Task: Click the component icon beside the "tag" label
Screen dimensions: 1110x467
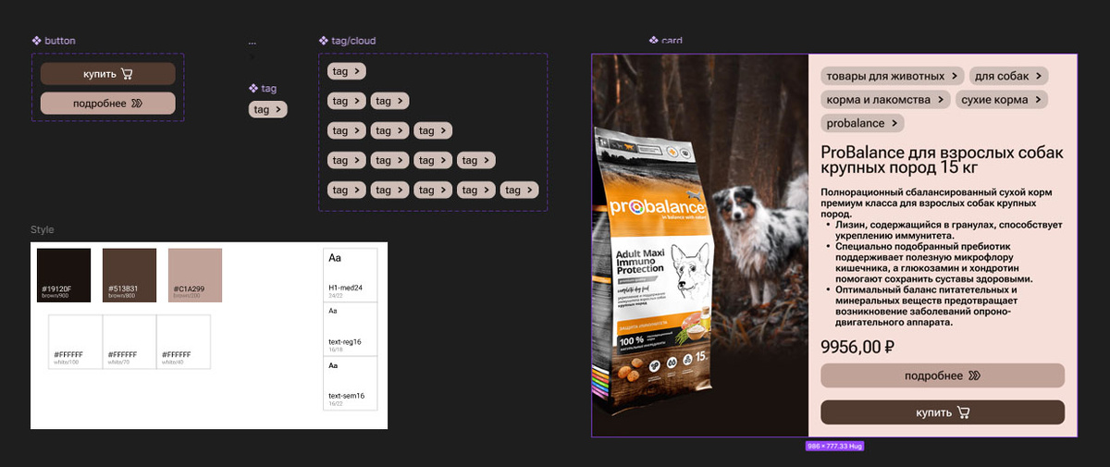Action: coord(253,89)
